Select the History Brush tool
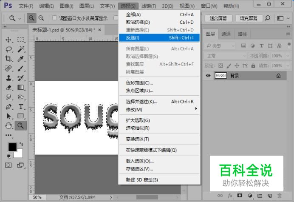Screen dimensions: 294x202 [x=20, y=78]
